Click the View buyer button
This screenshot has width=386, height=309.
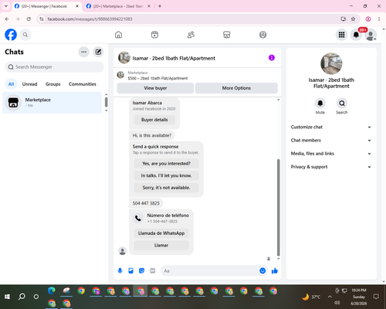tap(155, 88)
